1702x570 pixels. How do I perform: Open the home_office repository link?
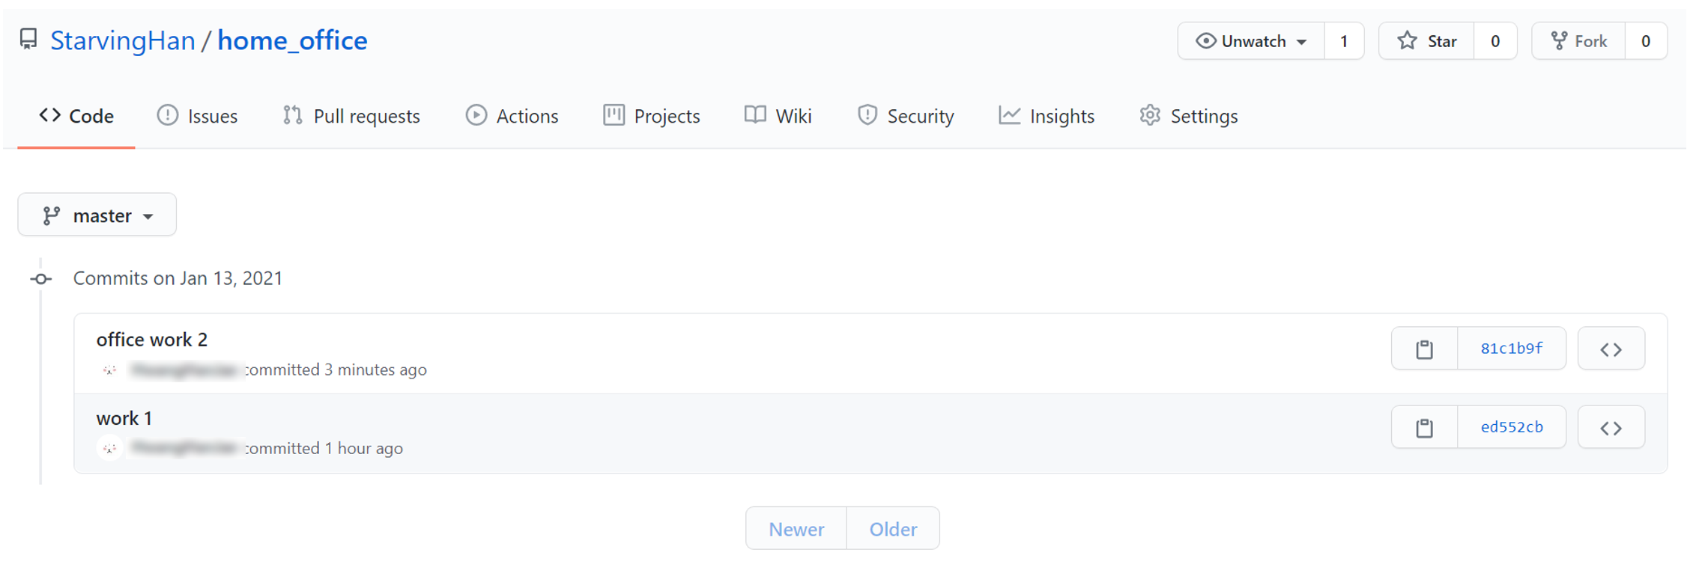292,40
